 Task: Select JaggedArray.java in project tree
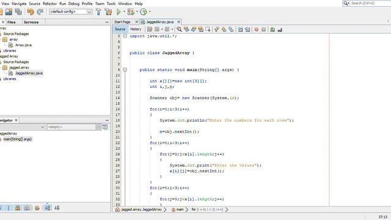click(29, 73)
